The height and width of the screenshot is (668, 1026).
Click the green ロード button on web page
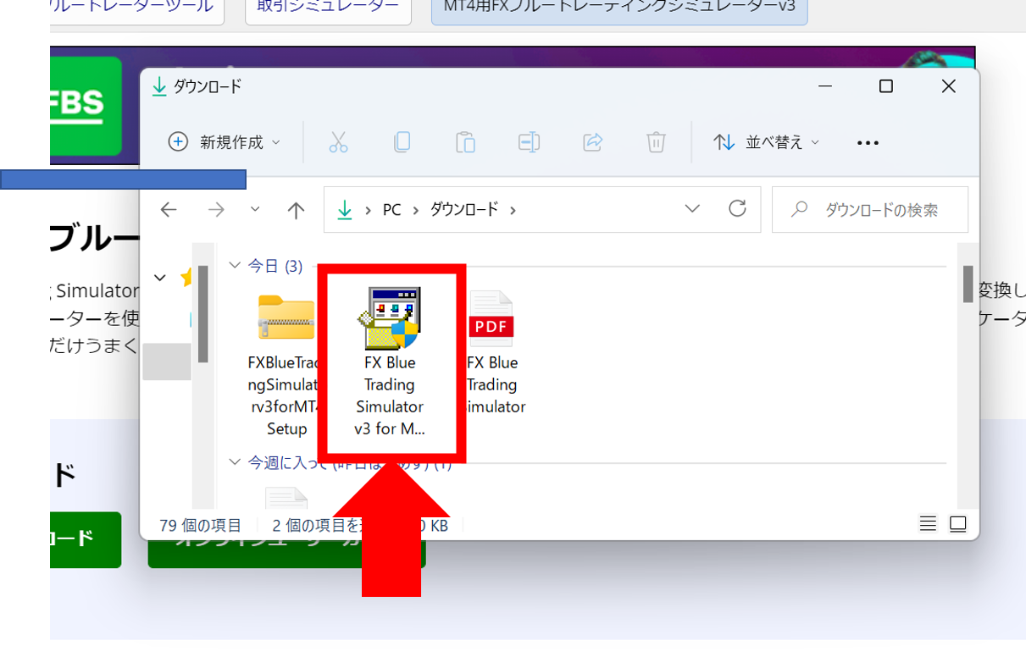pos(86,539)
